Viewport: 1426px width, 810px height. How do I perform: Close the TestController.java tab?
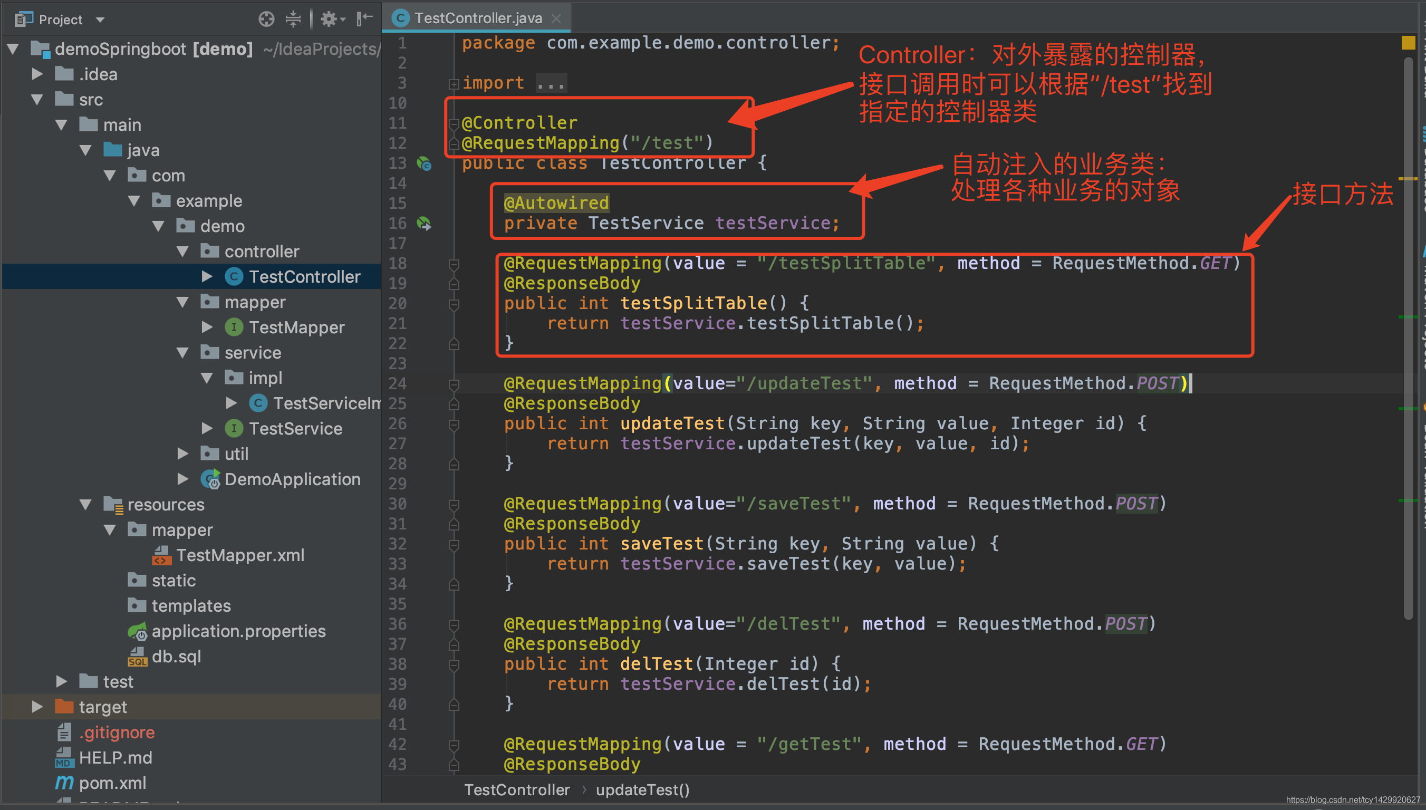click(x=556, y=18)
